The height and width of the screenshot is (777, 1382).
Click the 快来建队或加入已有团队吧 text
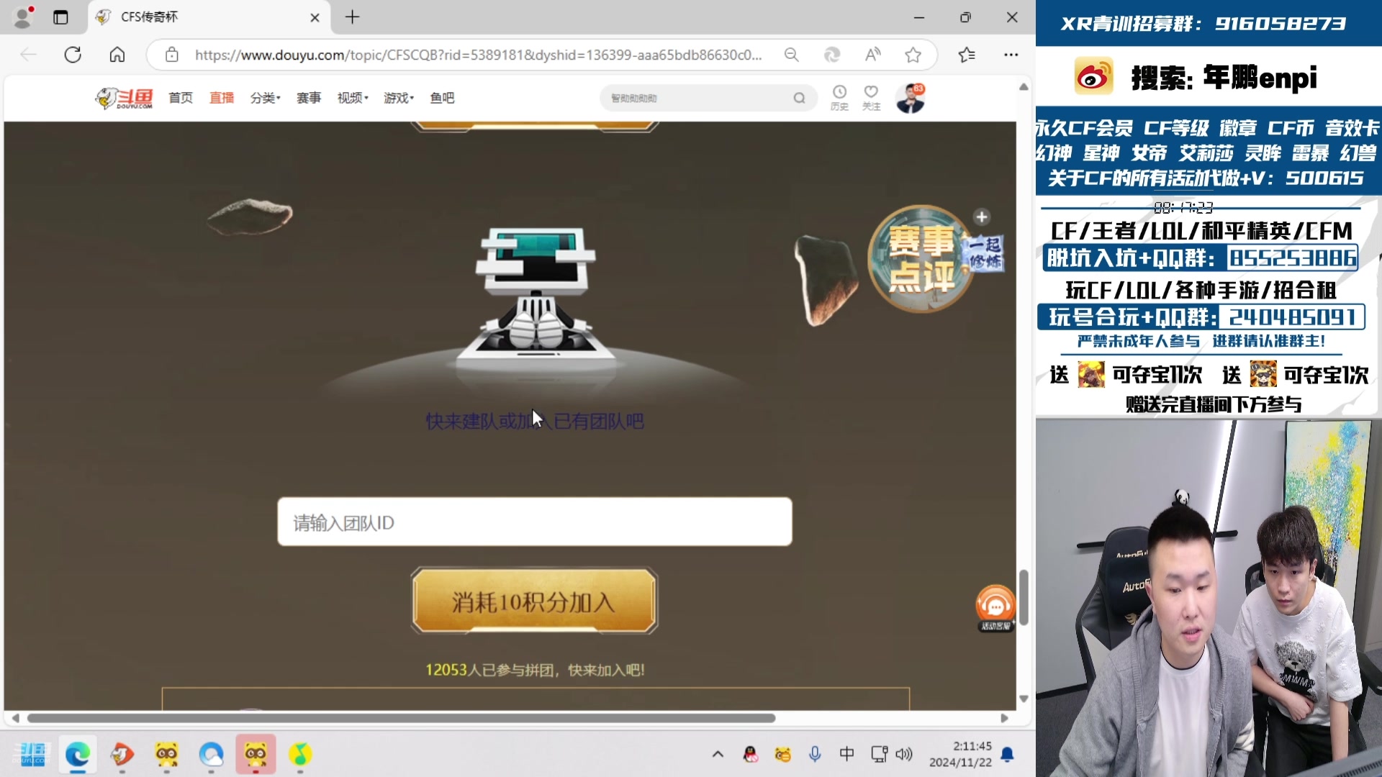coord(534,421)
